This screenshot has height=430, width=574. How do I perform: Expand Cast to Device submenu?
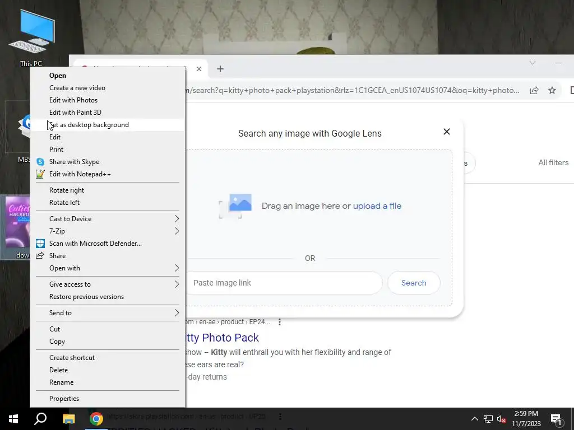[x=108, y=219]
